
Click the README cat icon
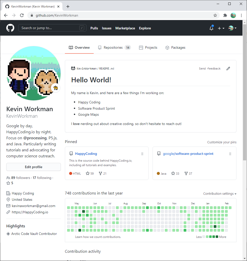(73, 68)
